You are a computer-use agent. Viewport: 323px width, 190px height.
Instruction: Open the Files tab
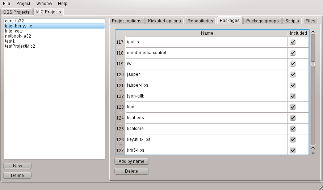[x=310, y=21]
